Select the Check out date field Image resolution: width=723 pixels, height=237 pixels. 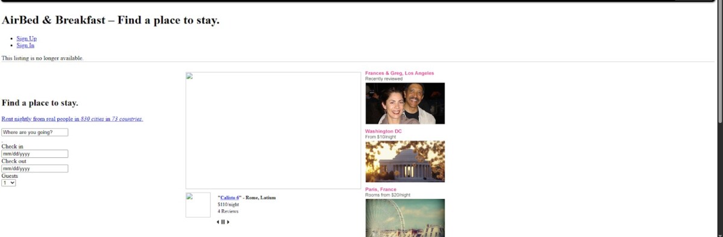point(35,168)
